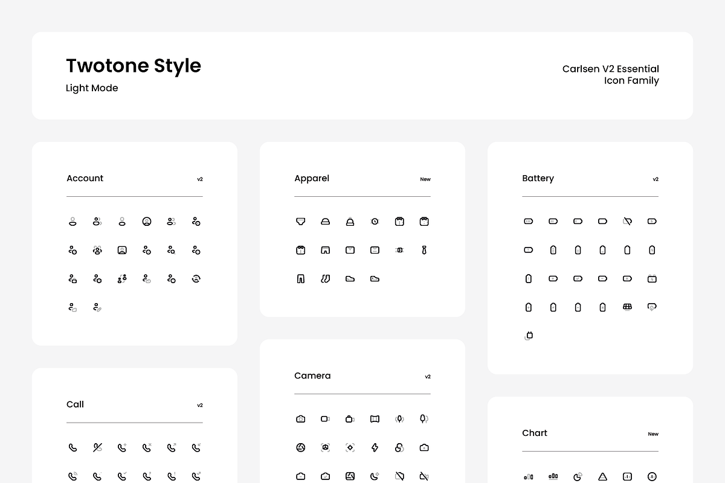Click the night mode moon icon in Camera
725x483 pixels.
[x=375, y=476]
